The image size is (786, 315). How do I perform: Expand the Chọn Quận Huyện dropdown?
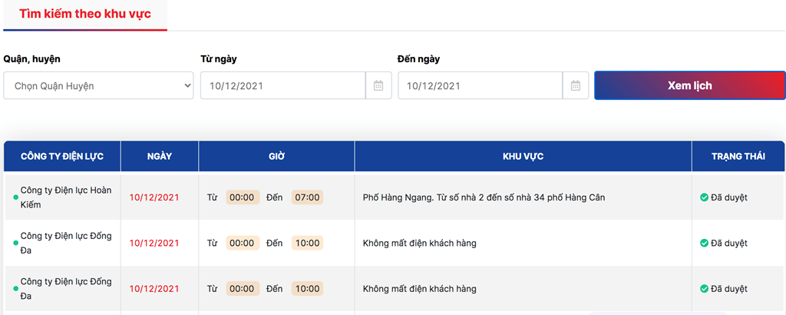[x=98, y=86]
